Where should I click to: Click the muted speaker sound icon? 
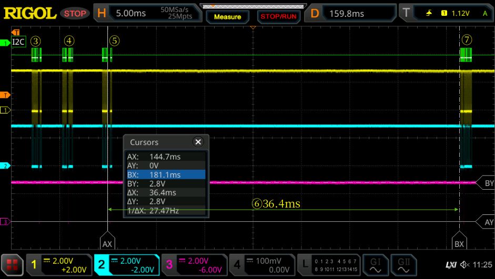click(464, 265)
